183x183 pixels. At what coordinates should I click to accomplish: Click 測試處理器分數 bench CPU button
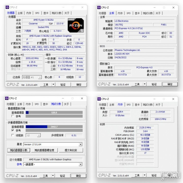click(19, 150)
